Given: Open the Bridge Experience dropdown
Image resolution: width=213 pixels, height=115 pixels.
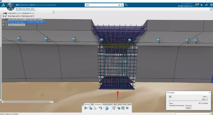Looking at the screenshot, I should point(186,6).
